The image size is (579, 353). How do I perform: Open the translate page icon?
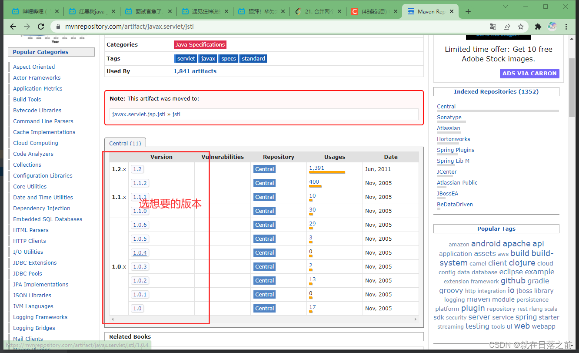pyautogui.click(x=492, y=27)
